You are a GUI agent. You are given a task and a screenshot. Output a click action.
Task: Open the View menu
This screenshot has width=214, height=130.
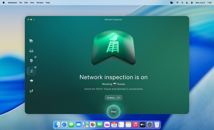point(32,2)
